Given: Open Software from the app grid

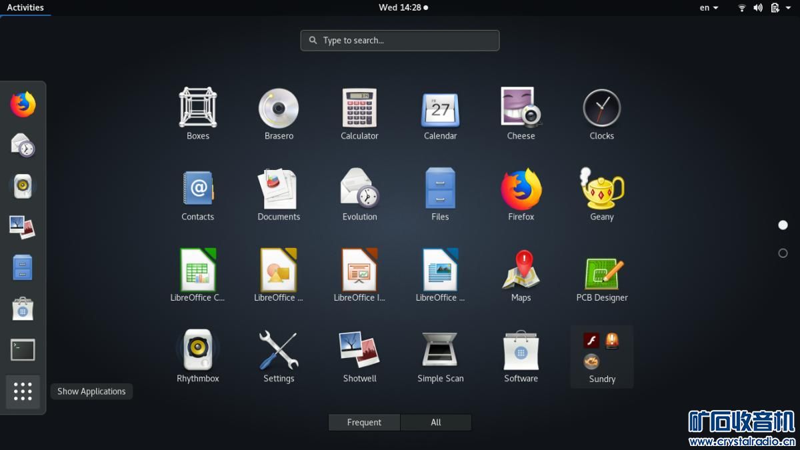Looking at the screenshot, I should [521, 355].
